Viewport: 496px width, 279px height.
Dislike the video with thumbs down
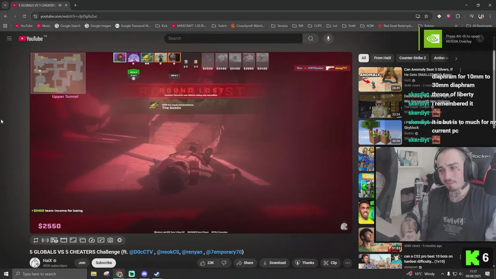pos(224,263)
